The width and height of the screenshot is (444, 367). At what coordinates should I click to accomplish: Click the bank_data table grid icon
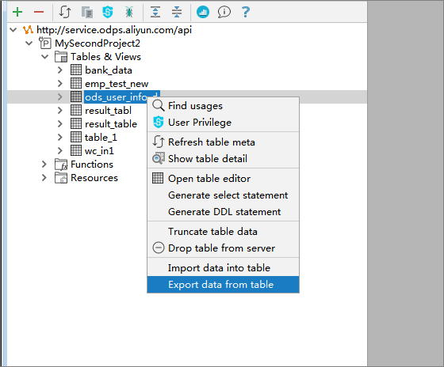tap(76, 70)
